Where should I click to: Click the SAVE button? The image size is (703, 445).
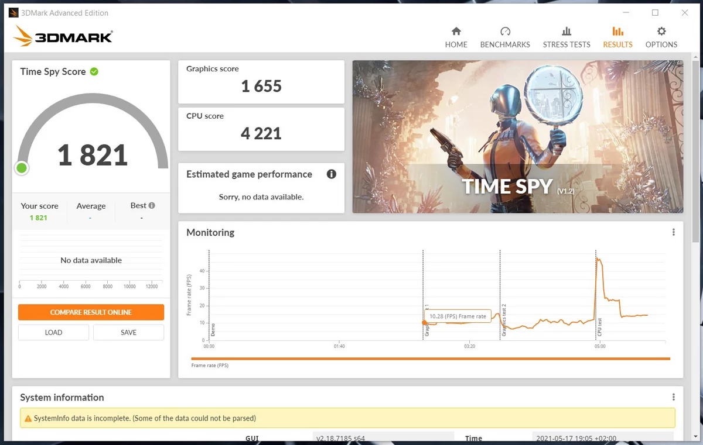coord(128,332)
